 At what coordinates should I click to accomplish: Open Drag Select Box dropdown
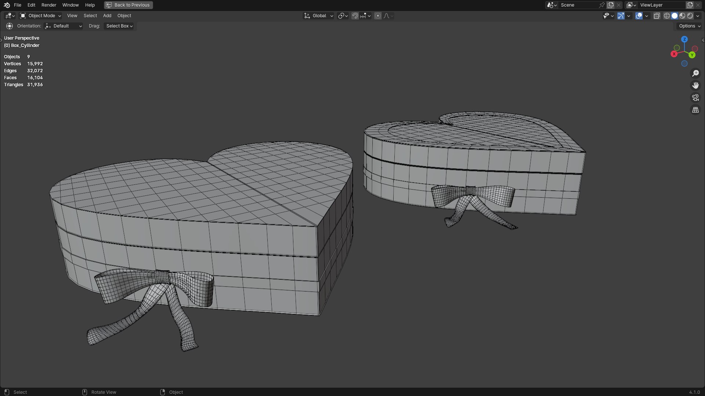(x=119, y=26)
